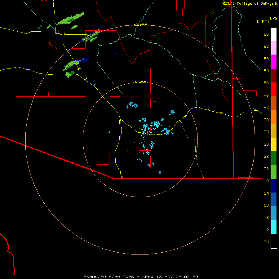Click the legend value '58'

[x=266, y=59]
